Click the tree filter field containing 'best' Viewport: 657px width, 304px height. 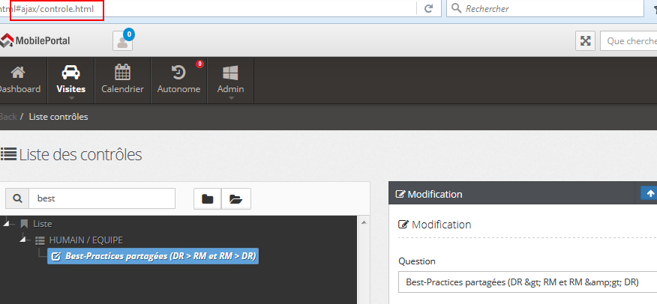click(x=101, y=198)
